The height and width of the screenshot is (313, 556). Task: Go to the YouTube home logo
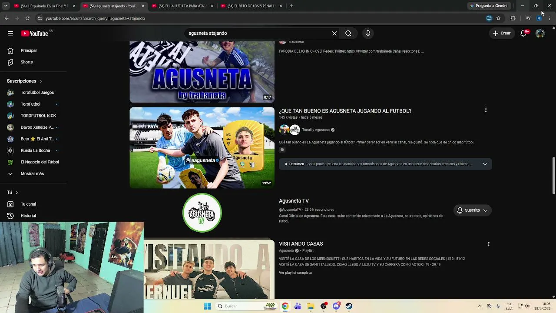click(34, 33)
